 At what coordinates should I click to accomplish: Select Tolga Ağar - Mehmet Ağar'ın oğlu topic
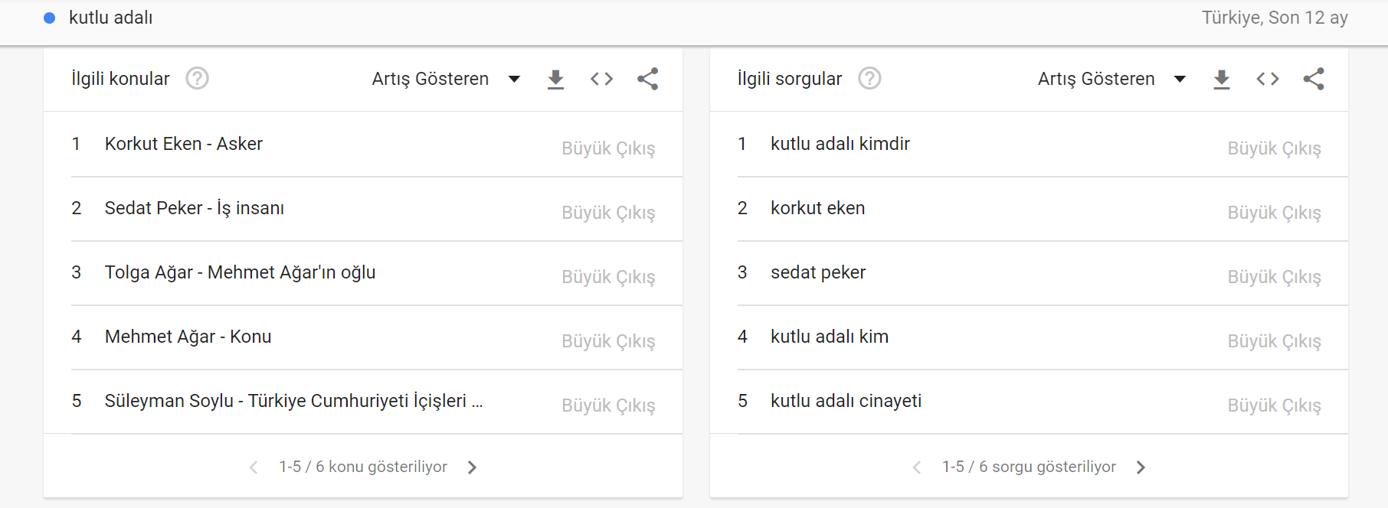pyautogui.click(x=240, y=272)
